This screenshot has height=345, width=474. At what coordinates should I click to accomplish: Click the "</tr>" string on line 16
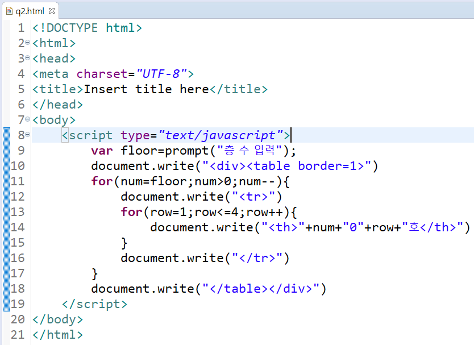(x=257, y=258)
